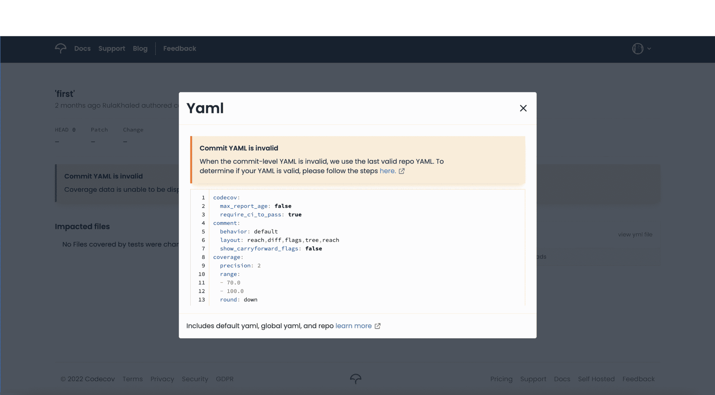This screenshot has height=395, width=715.
Task: Expand the account menu chevron
Action: coord(649,49)
